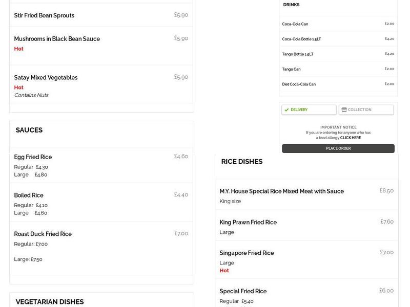The height and width of the screenshot is (307, 410).
Task: Add King Prawn Fried Rice
Action: (248, 223)
